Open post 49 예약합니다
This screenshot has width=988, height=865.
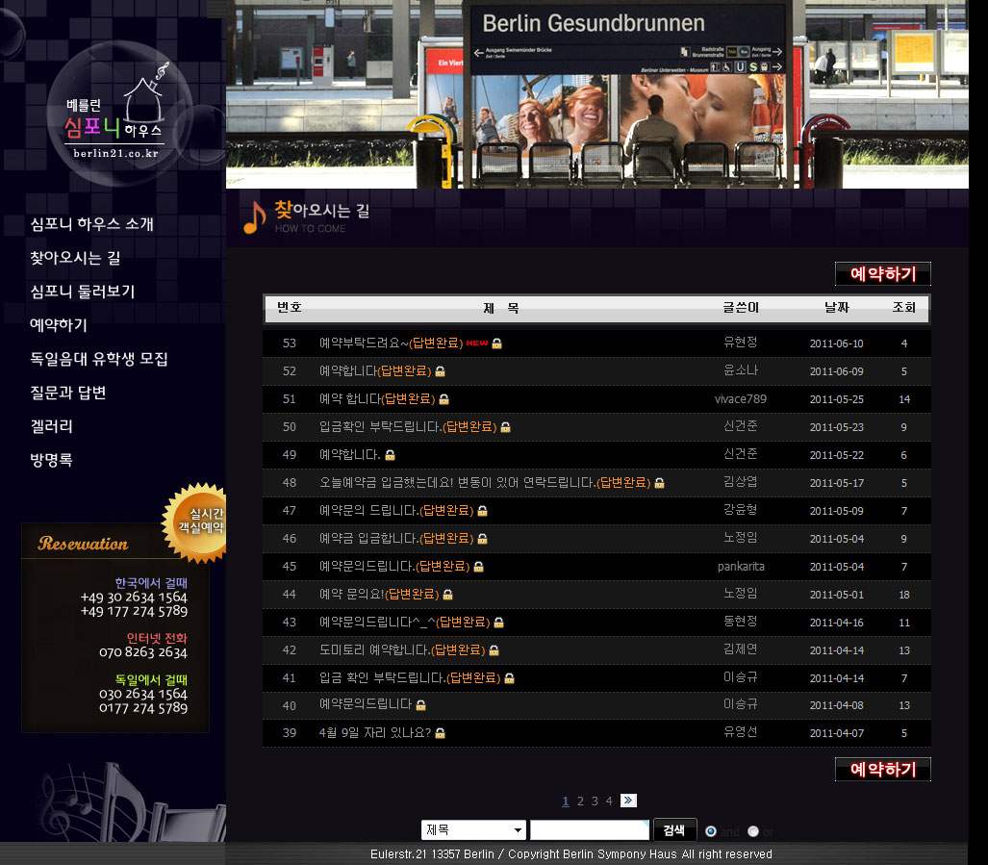350,454
